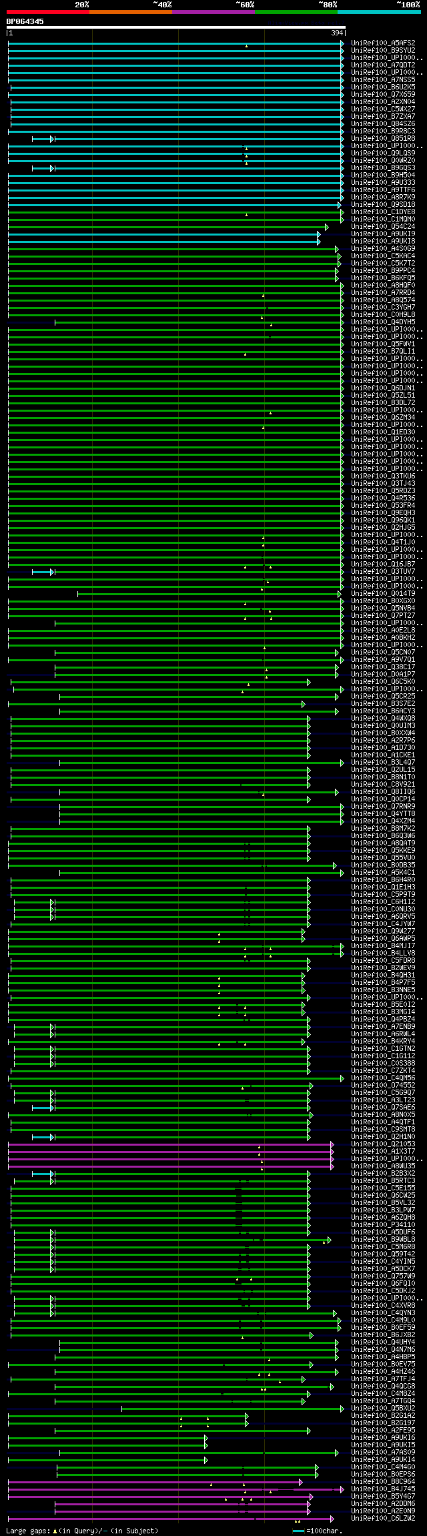Screen dimensions: 427x1536
Task: Select hit UniRef100_Q757W9
Action: pos(383,1276)
